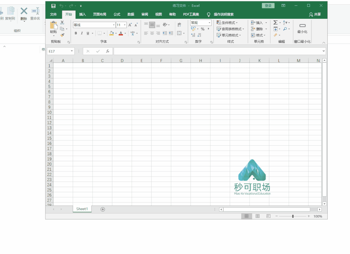Click the lightbulb Tell Me icon

coord(209,15)
